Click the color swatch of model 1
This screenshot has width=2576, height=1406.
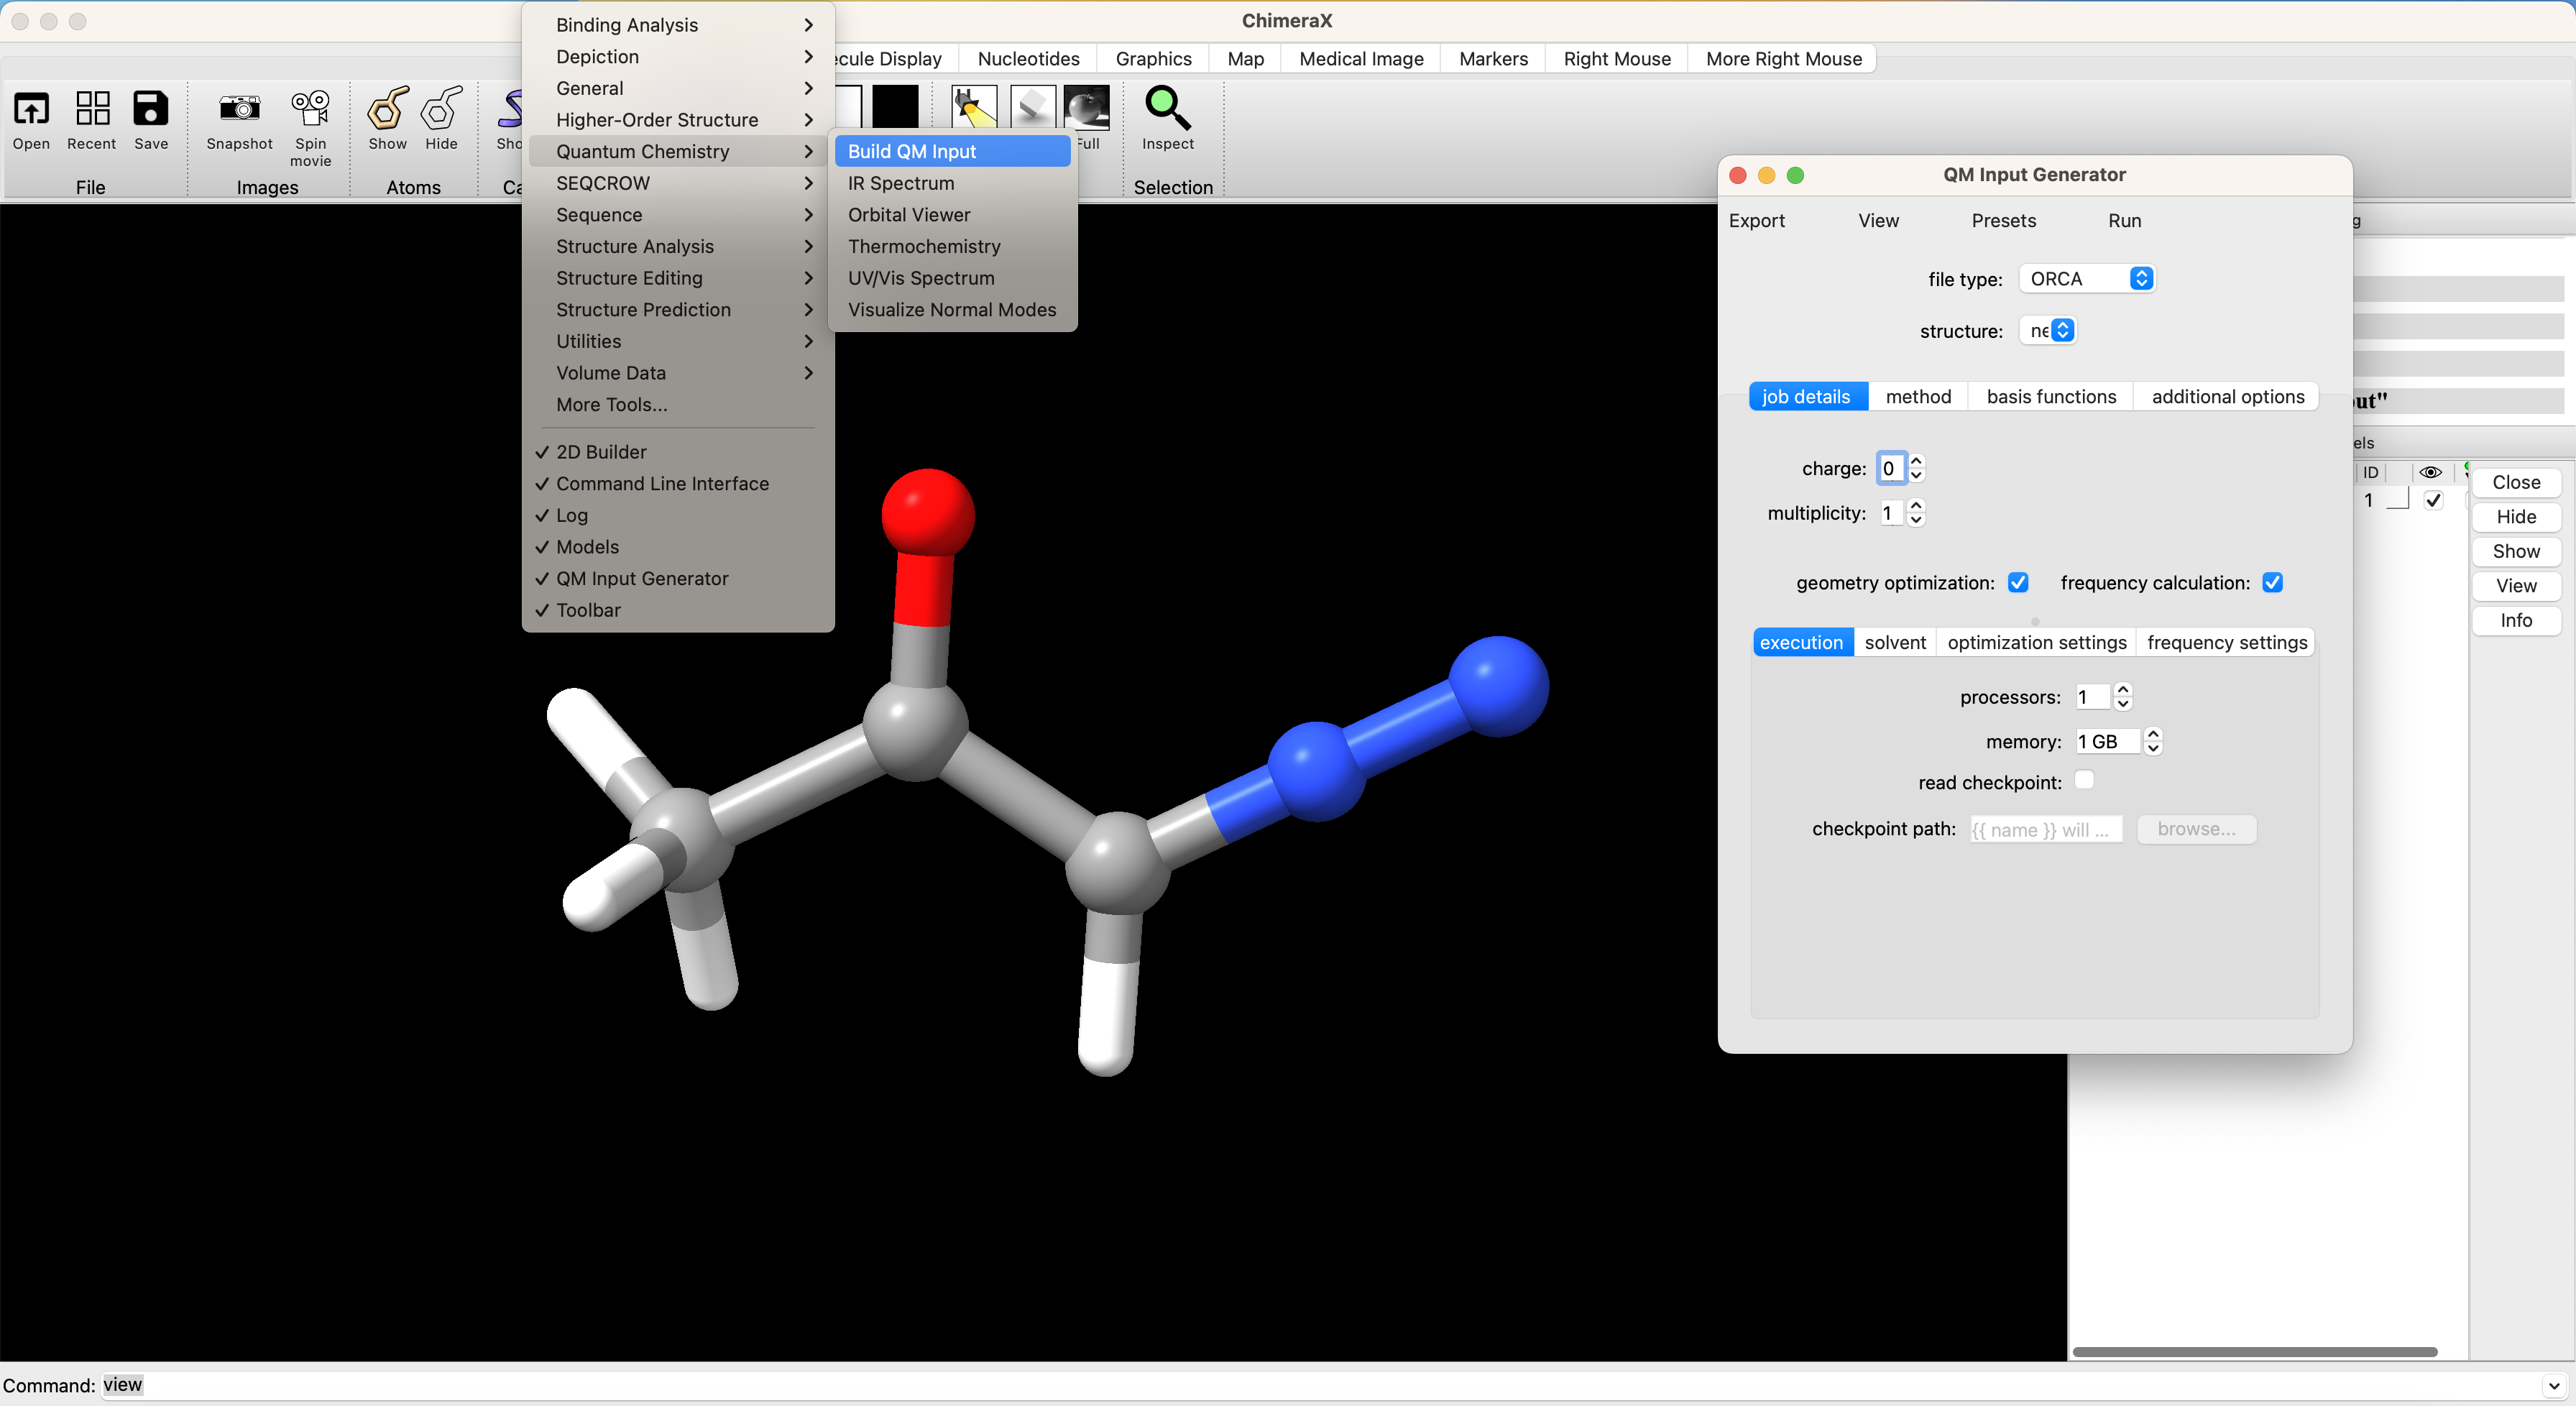point(2398,500)
